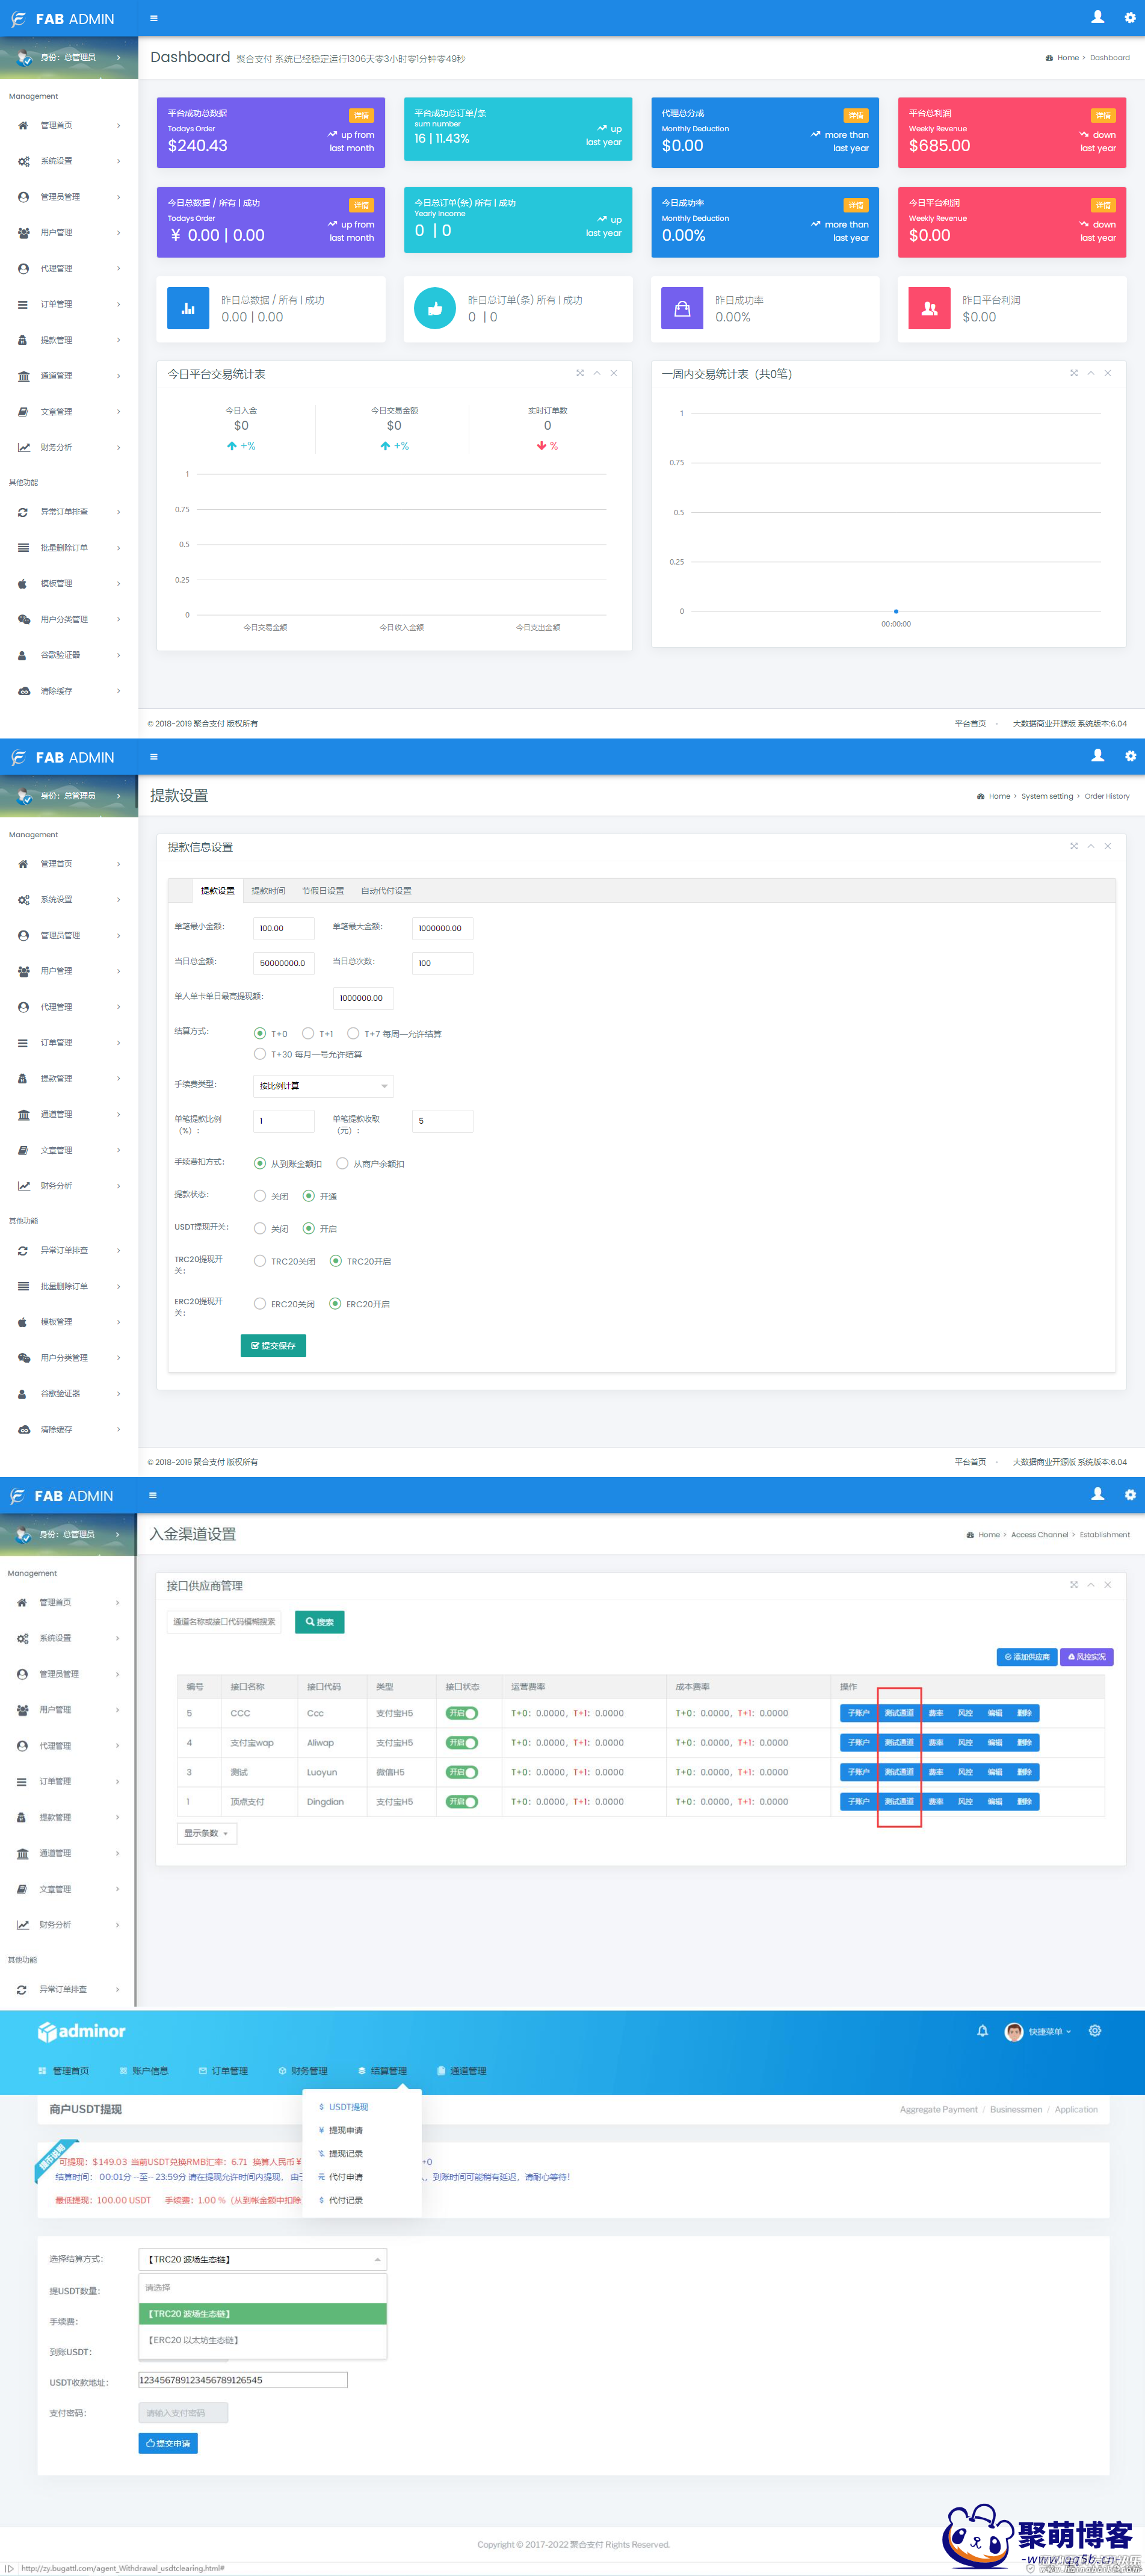Open the 手续费类型 dropdown showing 按比例计算

[323, 1086]
